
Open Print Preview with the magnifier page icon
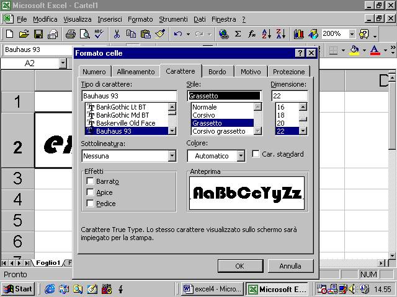pos(85,34)
